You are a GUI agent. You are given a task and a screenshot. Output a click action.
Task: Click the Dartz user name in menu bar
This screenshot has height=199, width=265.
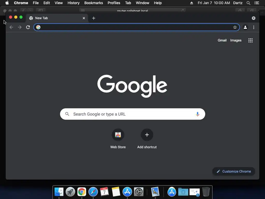click(238, 3)
